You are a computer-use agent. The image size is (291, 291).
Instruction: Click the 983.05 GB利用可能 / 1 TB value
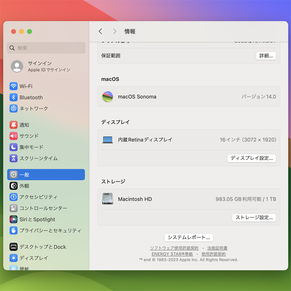(x=246, y=199)
